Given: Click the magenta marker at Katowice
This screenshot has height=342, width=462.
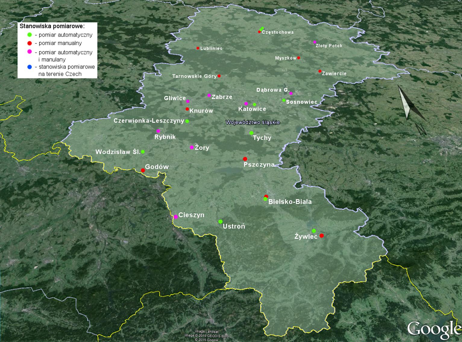Looking at the screenshot, I should [246, 103].
